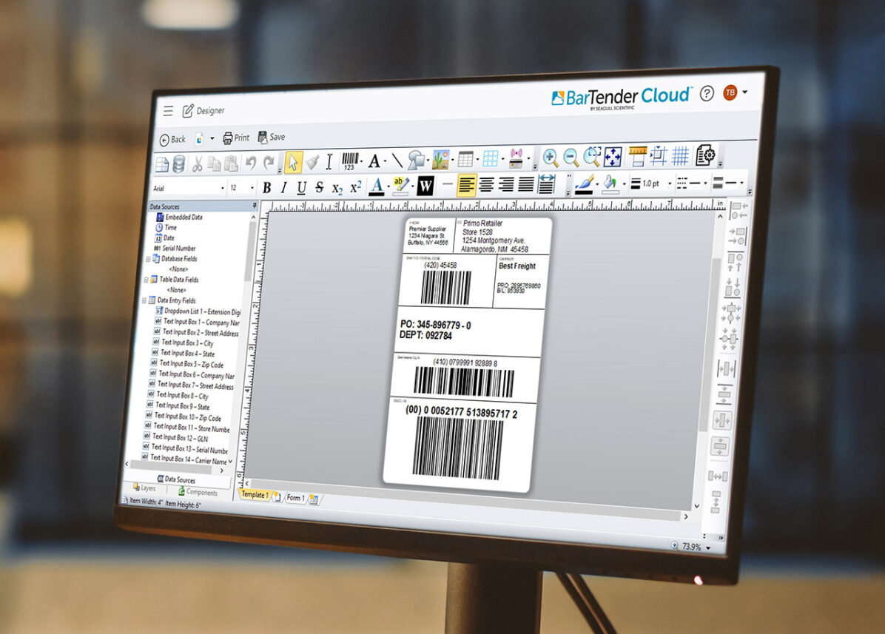
Task: Toggle Italic text formatting
Action: tap(283, 188)
